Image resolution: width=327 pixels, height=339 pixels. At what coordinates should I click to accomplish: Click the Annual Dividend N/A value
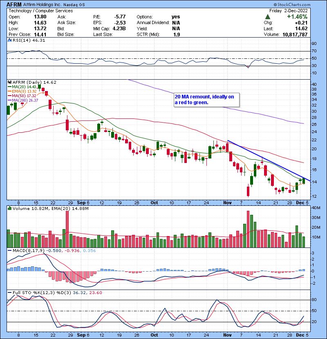pyautogui.click(x=176, y=23)
